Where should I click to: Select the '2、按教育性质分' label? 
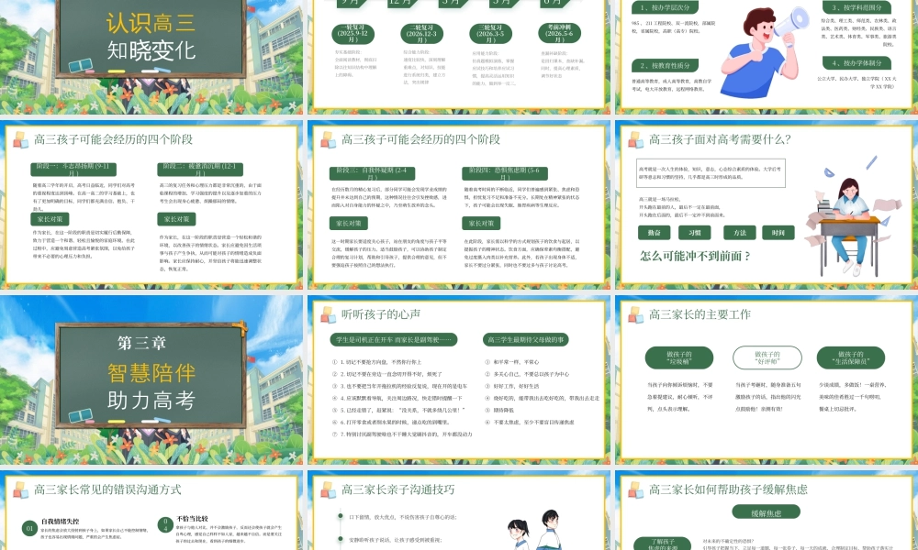pos(665,65)
